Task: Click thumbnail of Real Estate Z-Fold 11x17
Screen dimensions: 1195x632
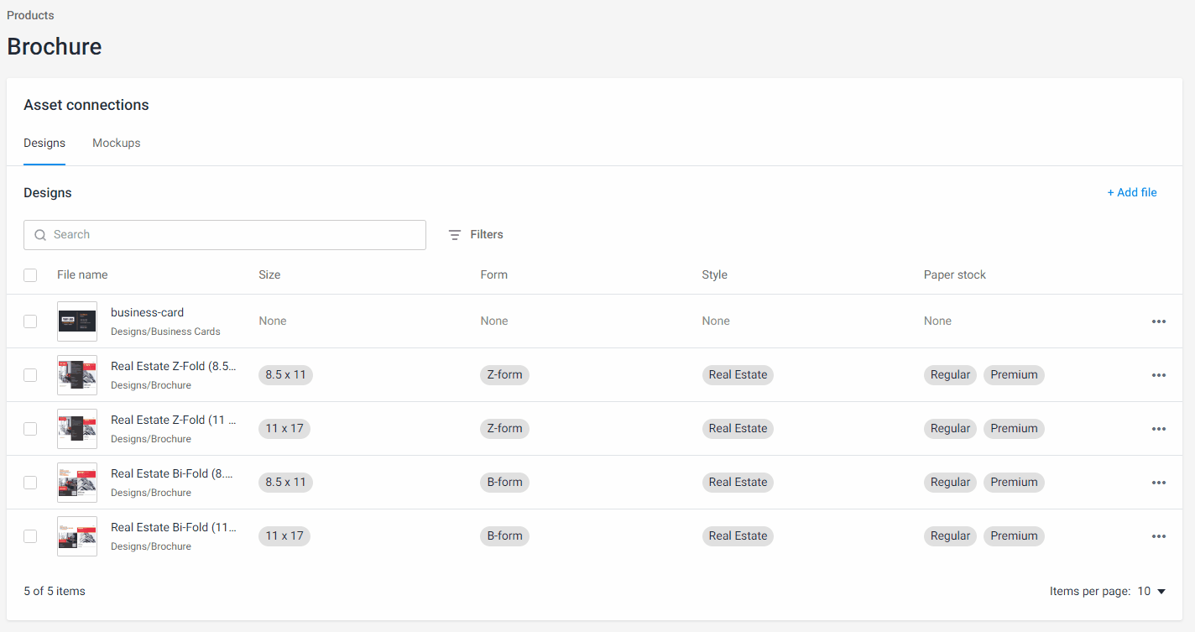Action: 77,429
